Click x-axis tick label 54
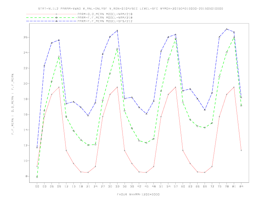 click(x=168, y=186)
